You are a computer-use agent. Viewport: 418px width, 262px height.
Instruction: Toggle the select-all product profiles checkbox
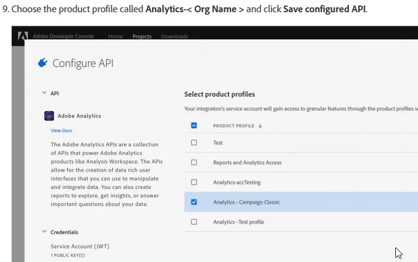[194, 126]
